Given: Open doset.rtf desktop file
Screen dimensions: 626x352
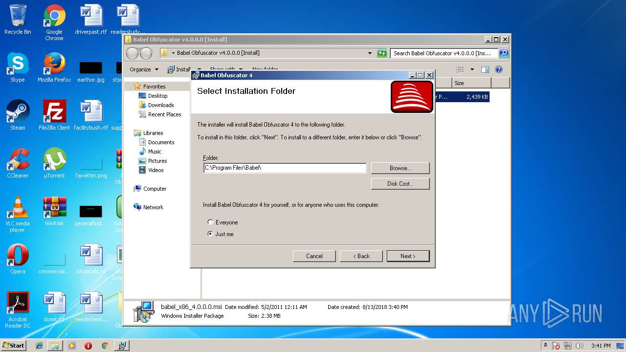Looking at the screenshot, I should pyautogui.click(x=54, y=308).
